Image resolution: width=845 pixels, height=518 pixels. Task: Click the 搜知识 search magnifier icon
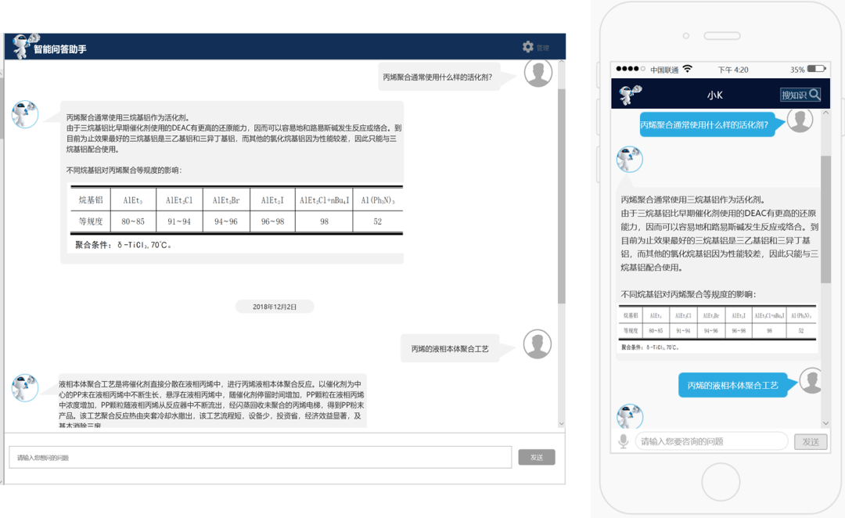[814, 94]
